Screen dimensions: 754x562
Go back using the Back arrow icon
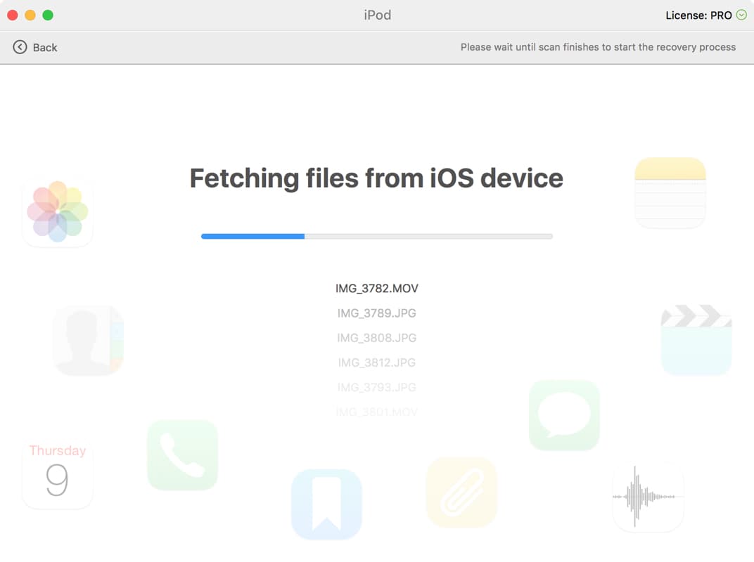pyautogui.click(x=20, y=47)
